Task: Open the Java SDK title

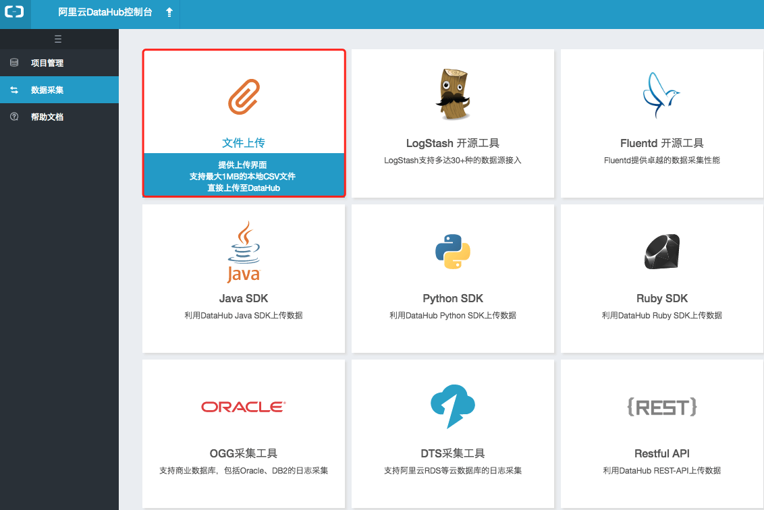Action: tap(244, 298)
